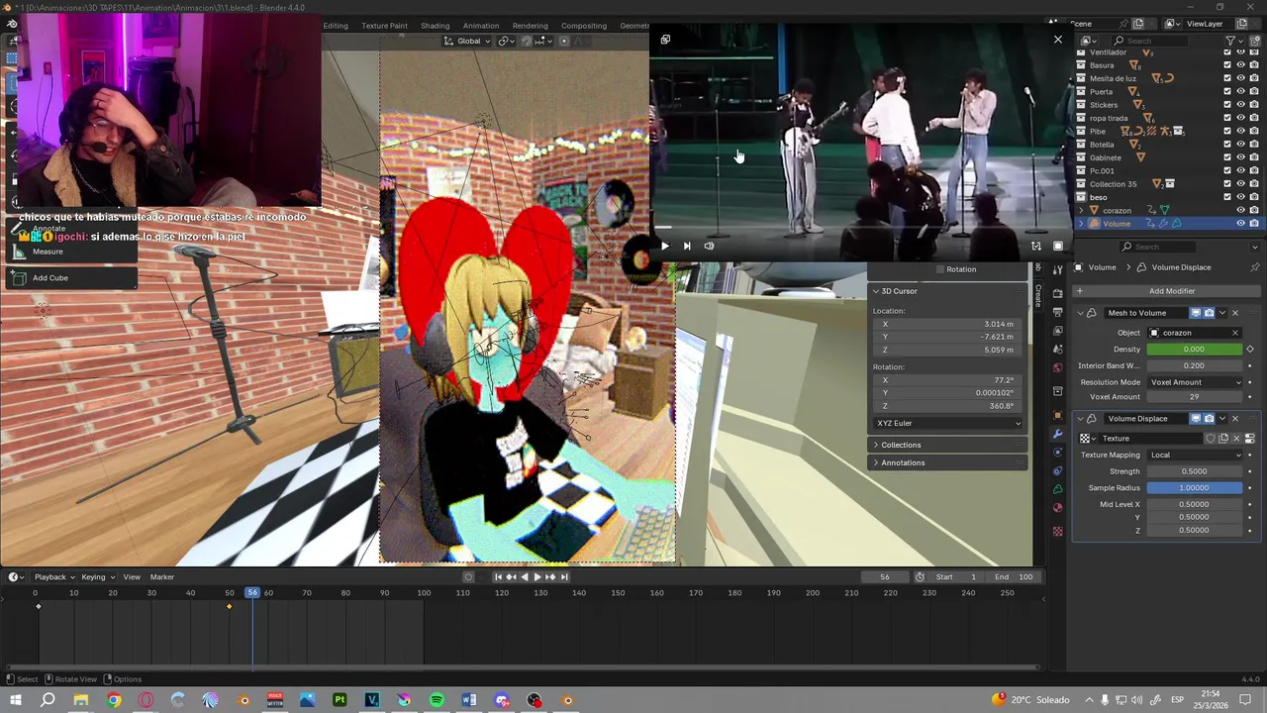1267x713 pixels.
Task: Click the orange keyframe marker in timeline
Action: click(229, 607)
